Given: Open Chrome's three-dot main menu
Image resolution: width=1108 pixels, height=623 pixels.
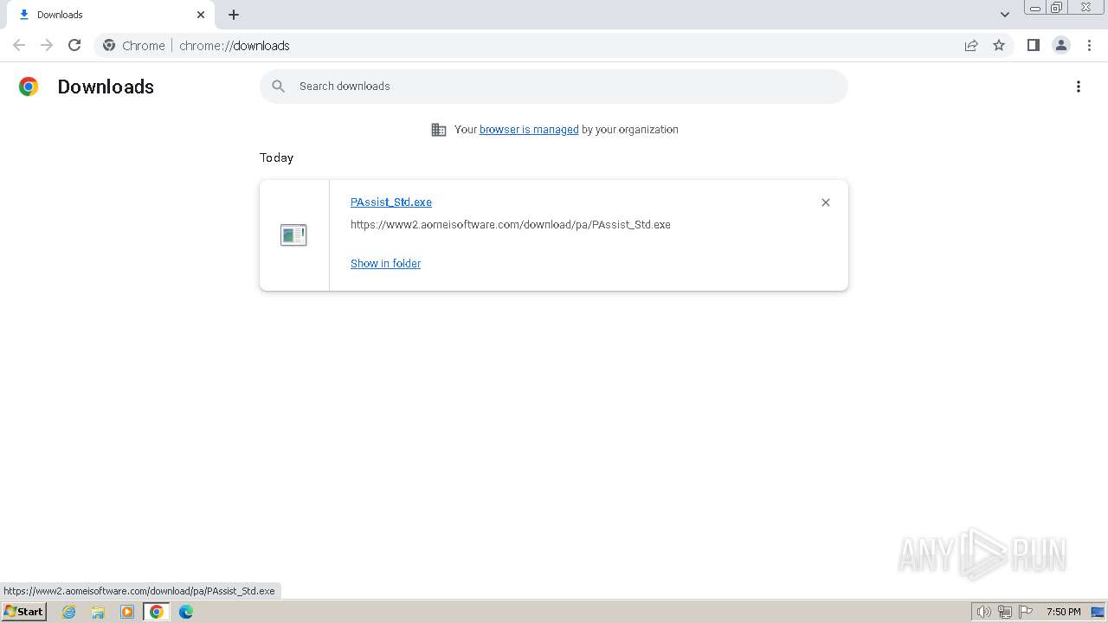Looking at the screenshot, I should coord(1089,45).
